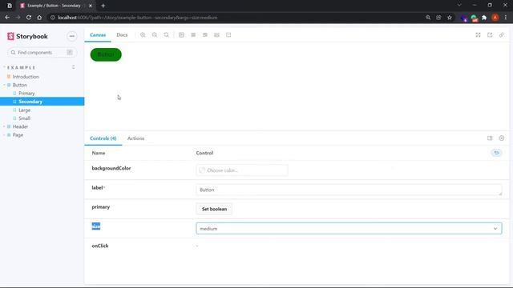513x288 pixels.
Task: Select the Small story
Action: pyautogui.click(x=24, y=118)
